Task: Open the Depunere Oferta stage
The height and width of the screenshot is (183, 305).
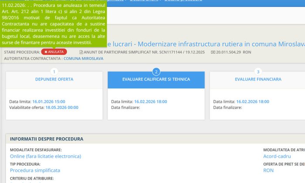Action: tap(54, 79)
